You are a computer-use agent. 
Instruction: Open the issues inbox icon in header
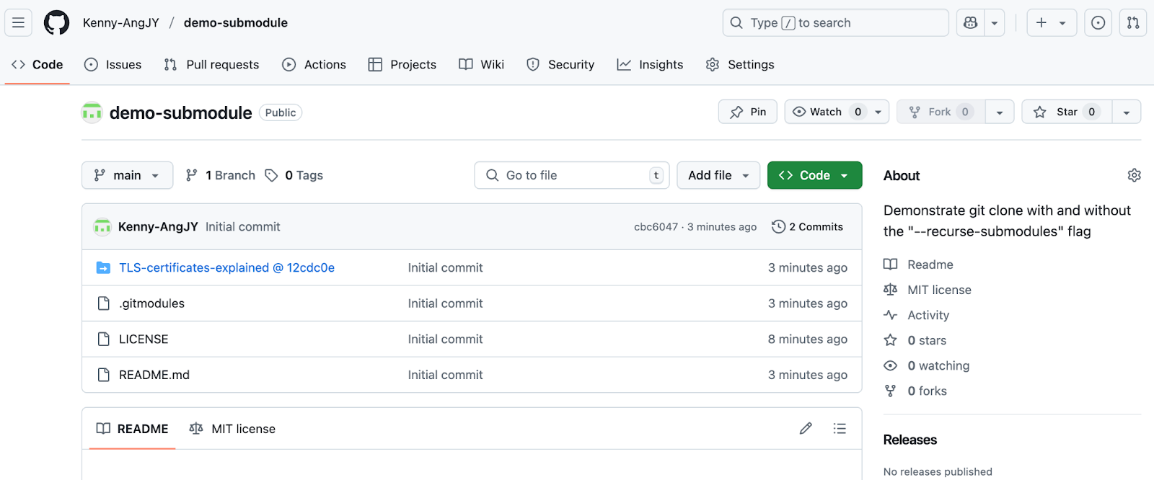1098,23
